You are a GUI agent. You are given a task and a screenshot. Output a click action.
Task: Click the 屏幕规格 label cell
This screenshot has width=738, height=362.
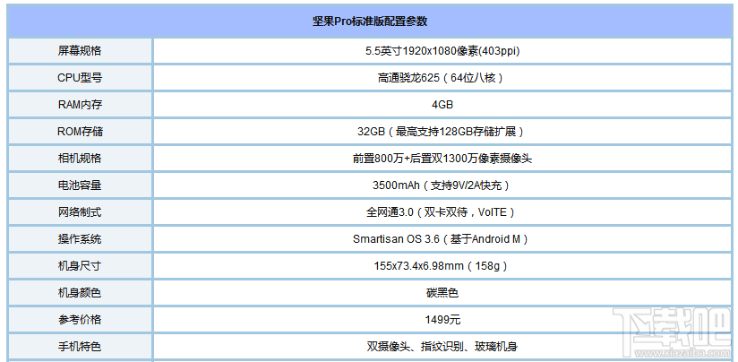click(80, 51)
